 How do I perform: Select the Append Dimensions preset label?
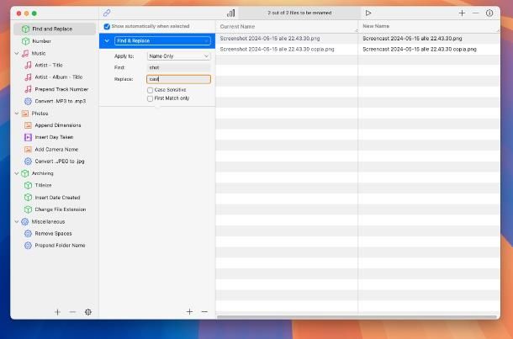[x=58, y=125]
